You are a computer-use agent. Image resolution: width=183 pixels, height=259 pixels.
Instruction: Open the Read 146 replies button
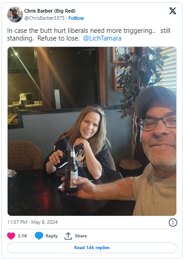[92, 248]
